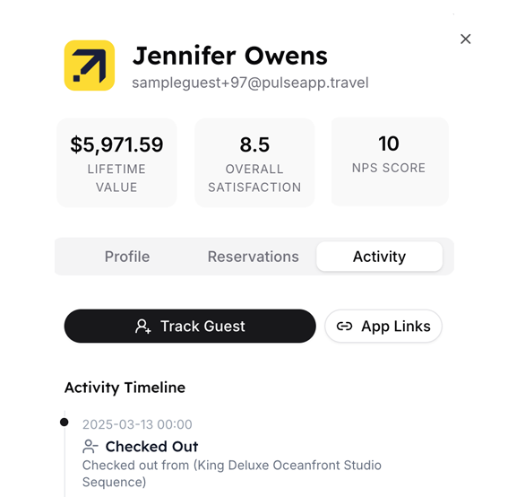The height and width of the screenshot is (497, 508).
Task: Select the Activity tab
Action: [x=379, y=257]
